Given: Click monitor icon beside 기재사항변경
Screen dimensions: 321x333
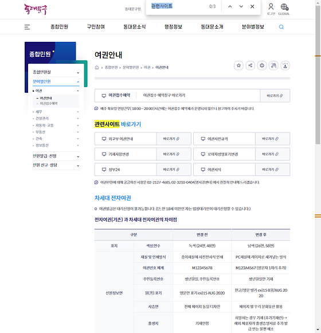Looking at the screenshot, I should click(x=104, y=154).
